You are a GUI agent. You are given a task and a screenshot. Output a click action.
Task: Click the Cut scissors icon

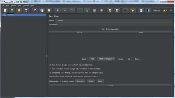(35, 10)
